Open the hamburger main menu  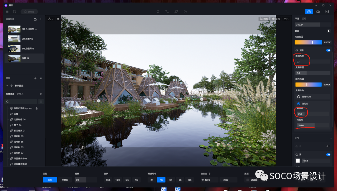click(x=7, y=12)
